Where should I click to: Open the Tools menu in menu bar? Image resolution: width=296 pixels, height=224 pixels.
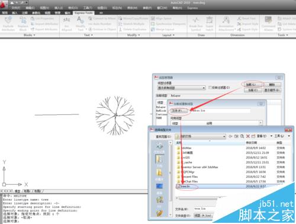88,8
